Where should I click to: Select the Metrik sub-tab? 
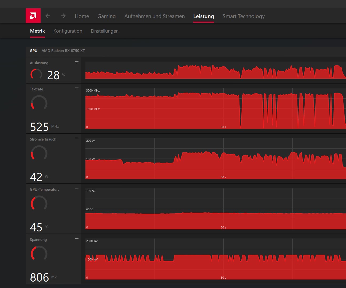click(37, 31)
